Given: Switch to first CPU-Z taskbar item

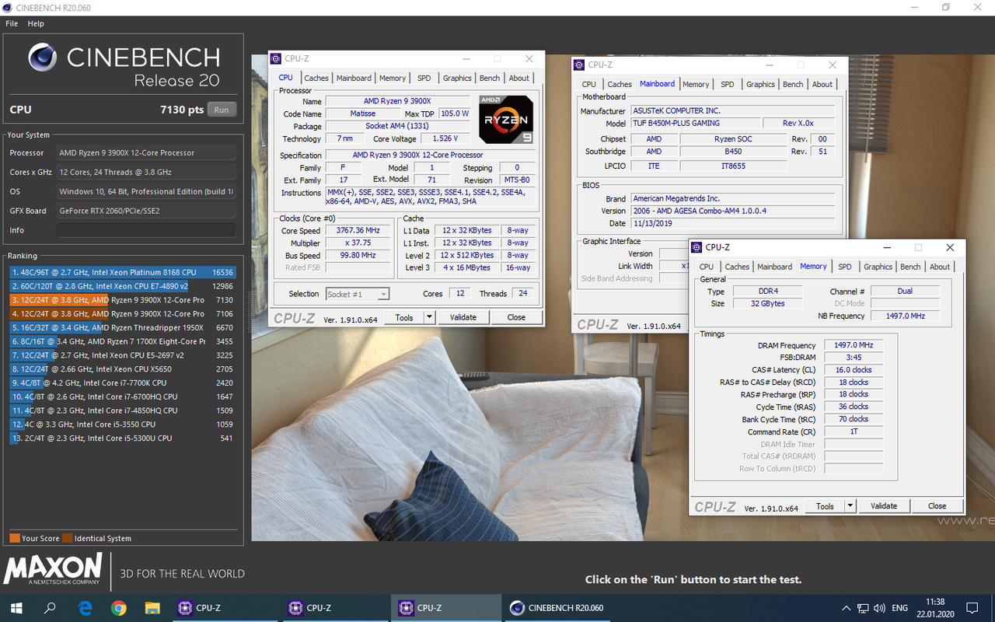Looking at the screenshot, I should click(225, 607).
